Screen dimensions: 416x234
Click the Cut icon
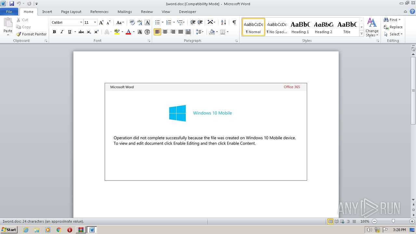click(22, 20)
